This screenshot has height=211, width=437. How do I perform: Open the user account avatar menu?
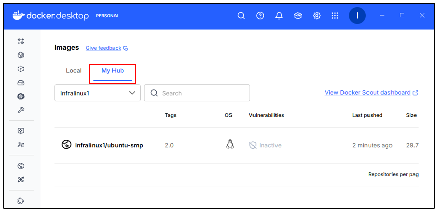(x=357, y=16)
